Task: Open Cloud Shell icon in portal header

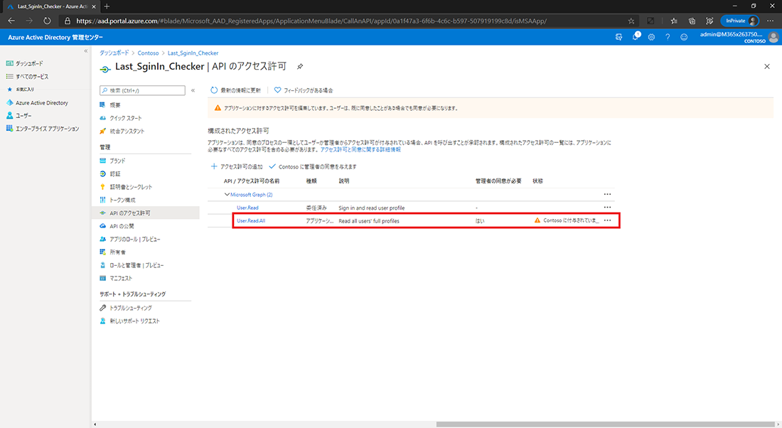Action: 619,37
